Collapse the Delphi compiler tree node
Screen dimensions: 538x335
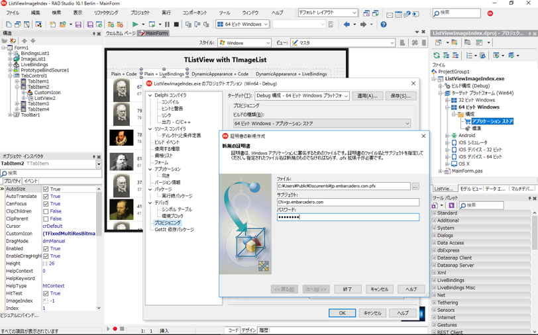pyautogui.click(x=150, y=95)
